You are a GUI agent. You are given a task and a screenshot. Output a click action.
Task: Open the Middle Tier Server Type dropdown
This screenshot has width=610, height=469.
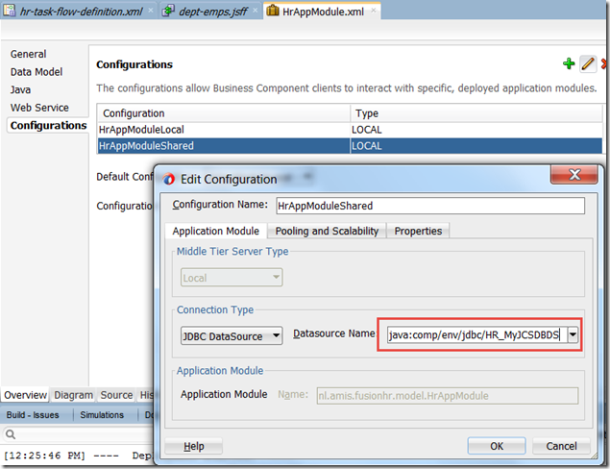[231, 278]
